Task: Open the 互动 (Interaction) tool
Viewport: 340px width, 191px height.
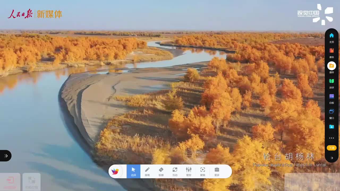Action: pos(175,171)
